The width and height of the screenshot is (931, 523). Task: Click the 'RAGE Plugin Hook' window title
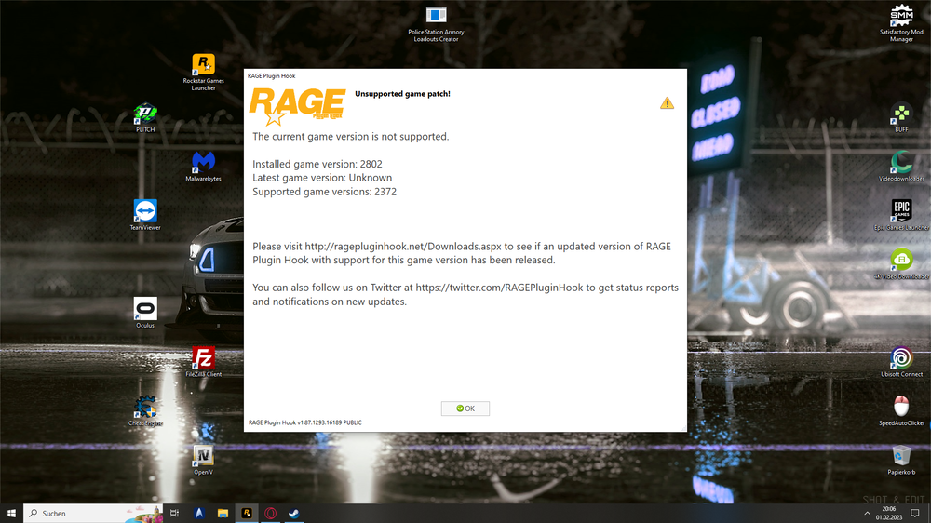(271, 76)
